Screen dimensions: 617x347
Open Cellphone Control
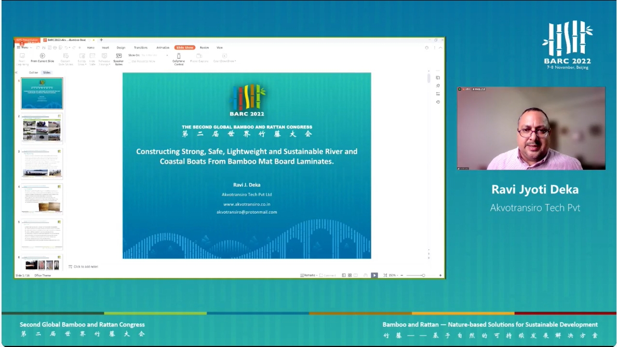tap(179, 59)
